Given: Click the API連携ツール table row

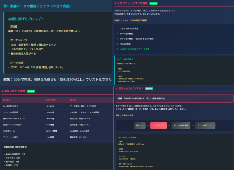Looking at the screenshot, I should pos(57,131).
